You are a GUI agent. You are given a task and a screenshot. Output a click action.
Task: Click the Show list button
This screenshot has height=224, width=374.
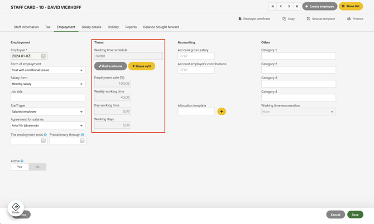point(351,7)
